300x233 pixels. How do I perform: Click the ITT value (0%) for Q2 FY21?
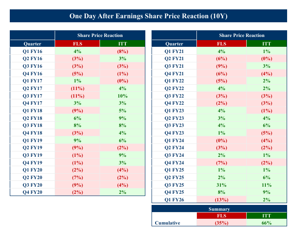(x=267, y=58)
